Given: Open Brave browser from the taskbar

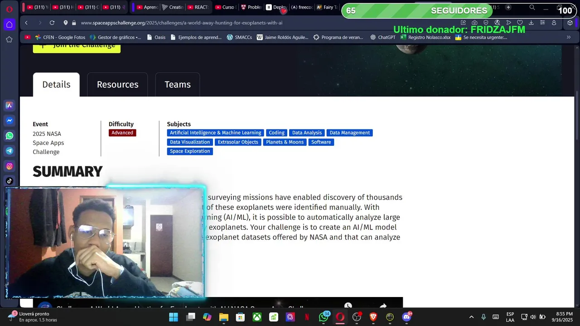Looking at the screenshot, I should 373,317.
